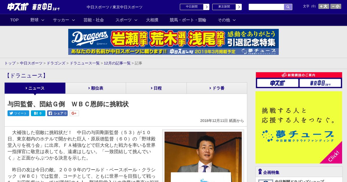Image resolution: width=347 pixels, height=182 pixels.
Task: Click the search text field
Action: pos(266,7)
